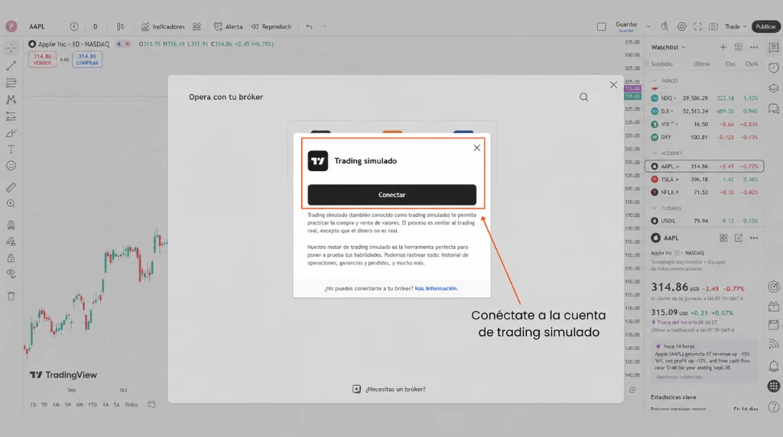This screenshot has width=783, height=437.
Task: Open the notifications bell in right sidebar
Action: [774, 366]
